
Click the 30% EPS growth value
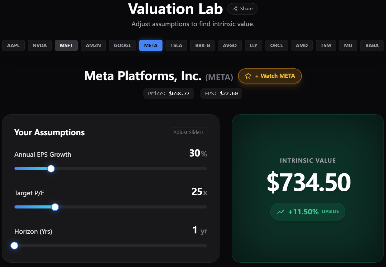tap(198, 153)
